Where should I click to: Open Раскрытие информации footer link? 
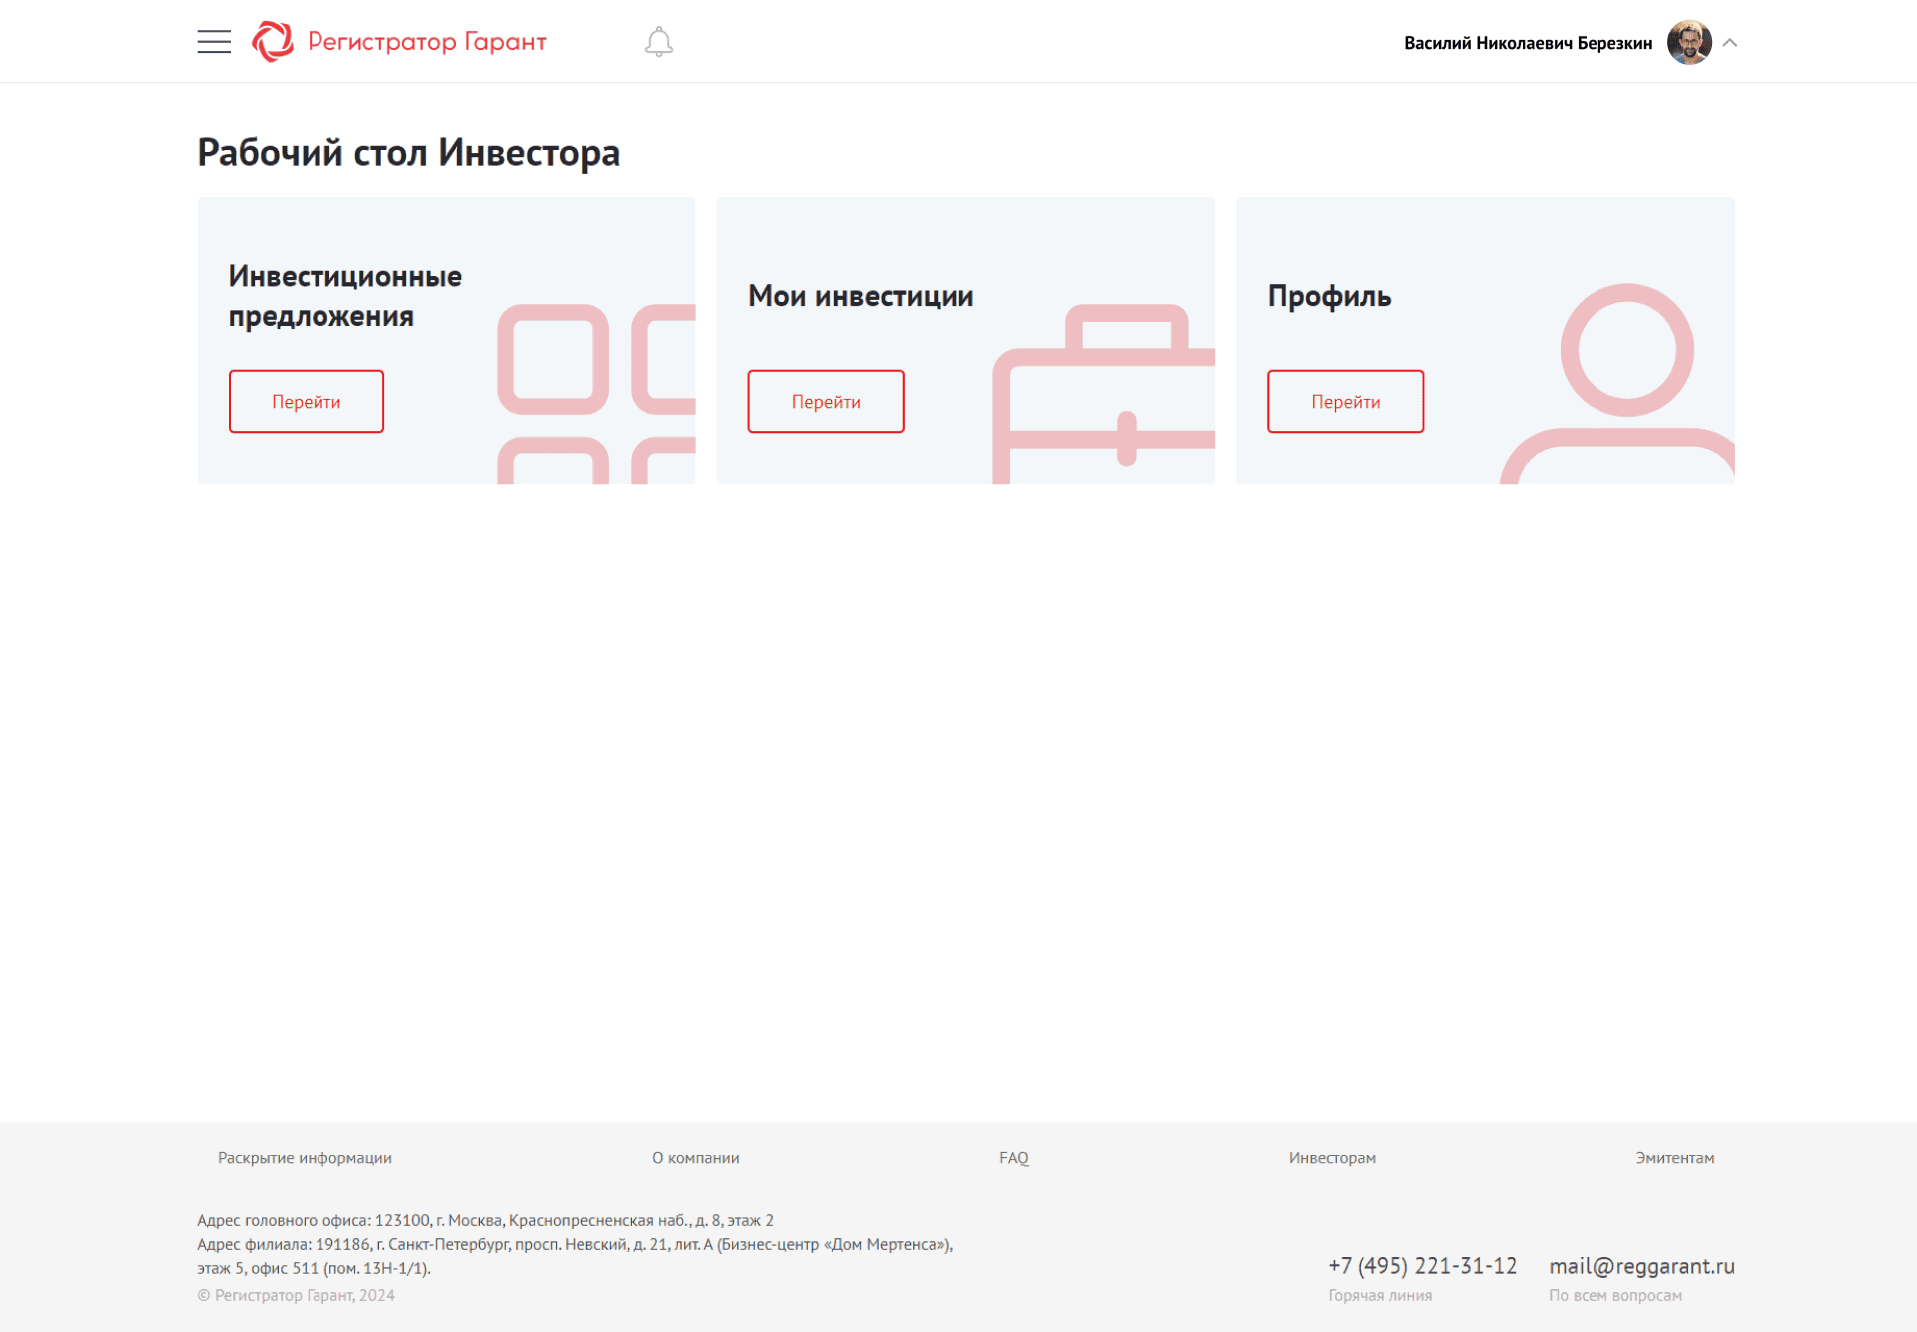pos(305,1158)
